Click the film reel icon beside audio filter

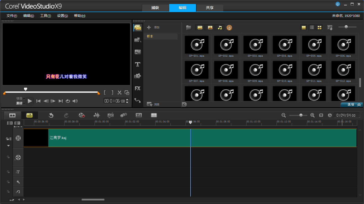coord(229,28)
